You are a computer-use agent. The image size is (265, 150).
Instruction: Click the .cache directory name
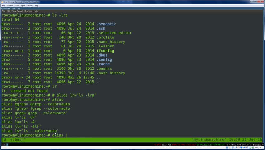click(103, 64)
